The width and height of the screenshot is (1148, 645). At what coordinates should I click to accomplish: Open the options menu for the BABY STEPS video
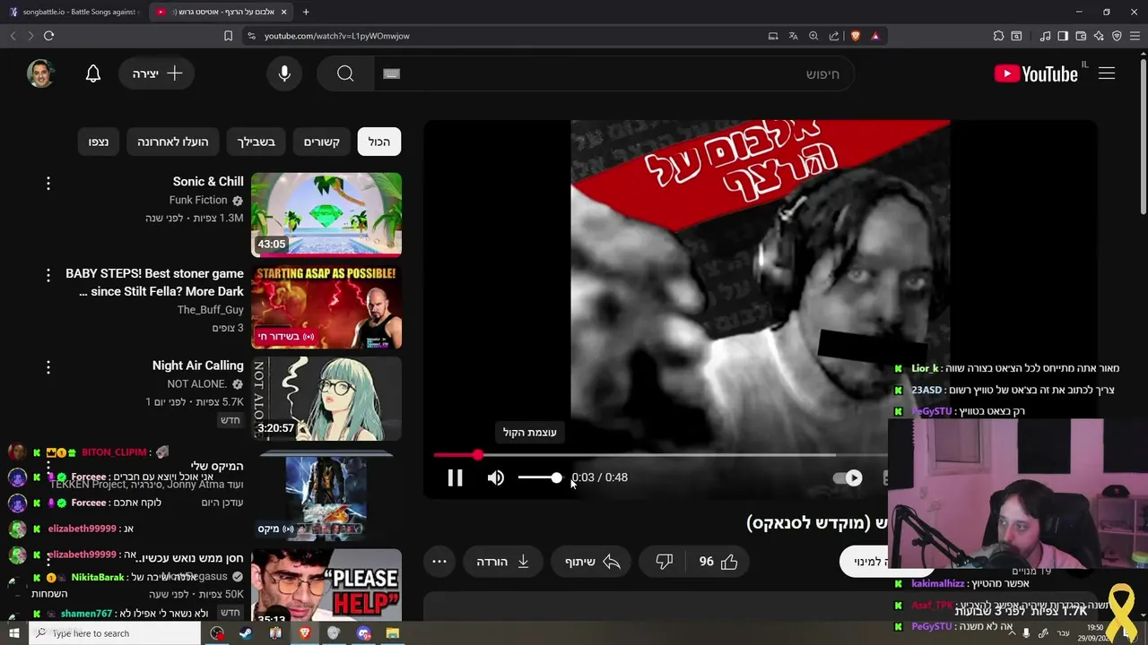click(x=48, y=275)
